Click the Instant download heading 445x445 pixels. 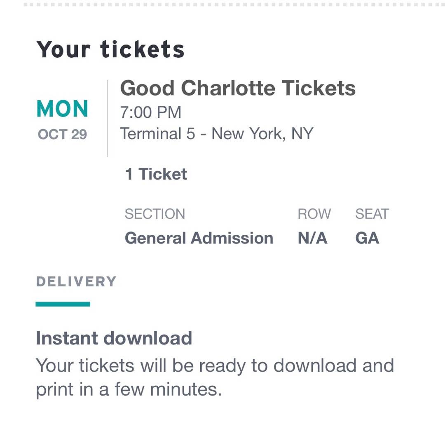click(114, 338)
